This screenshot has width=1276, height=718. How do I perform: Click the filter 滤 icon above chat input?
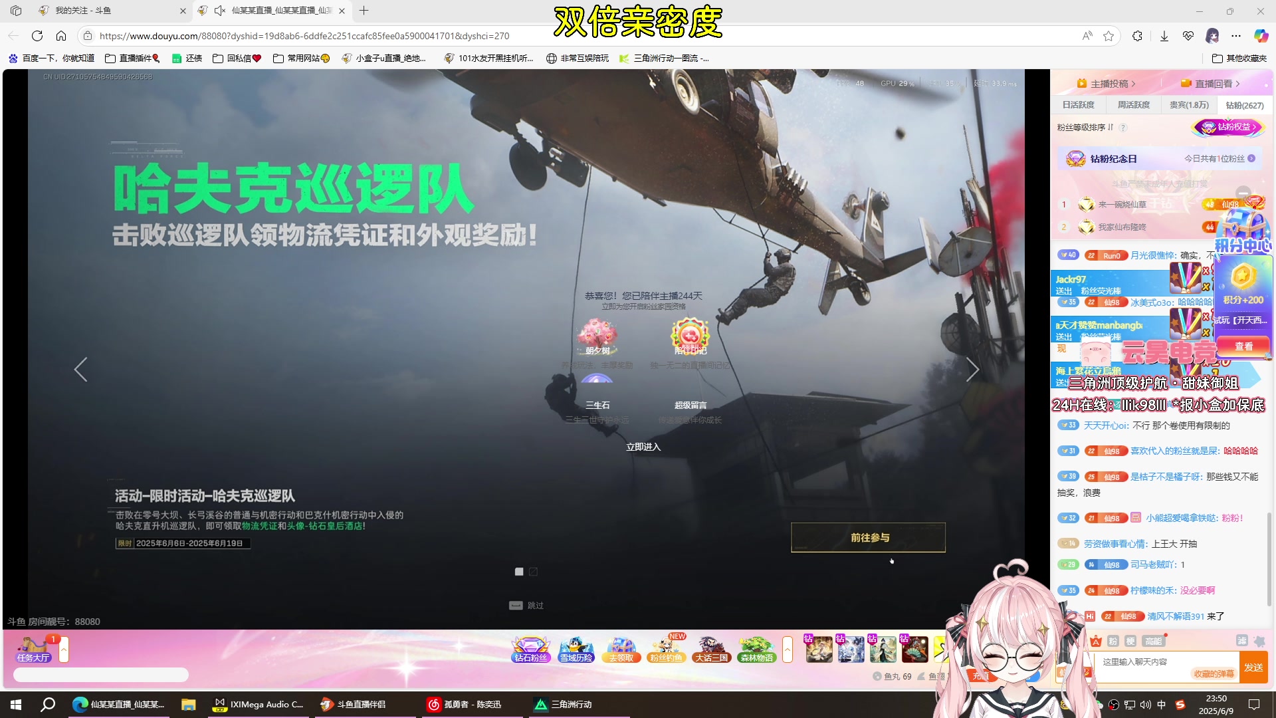point(1241,640)
